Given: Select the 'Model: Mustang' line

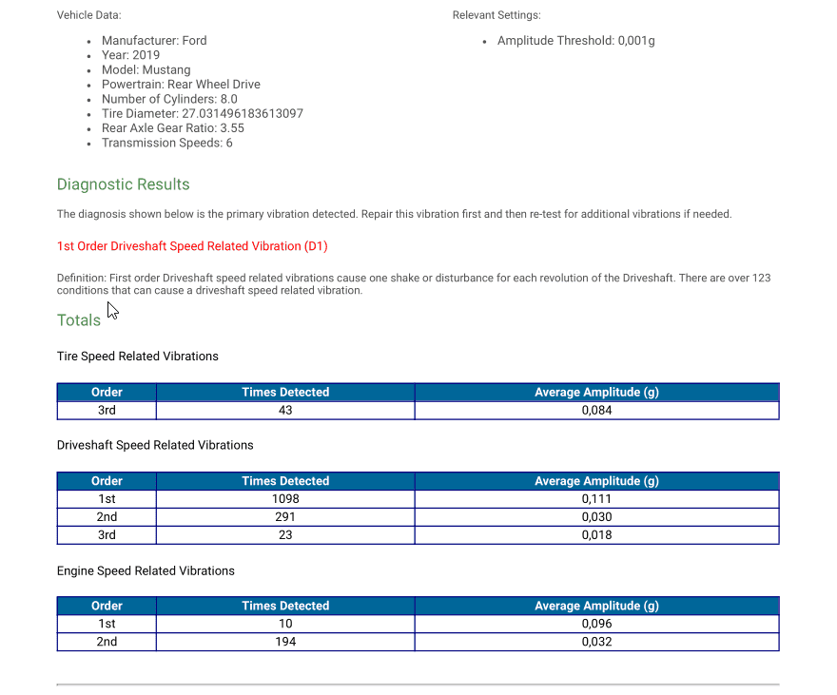Looking at the screenshot, I should click(x=146, y=69).
